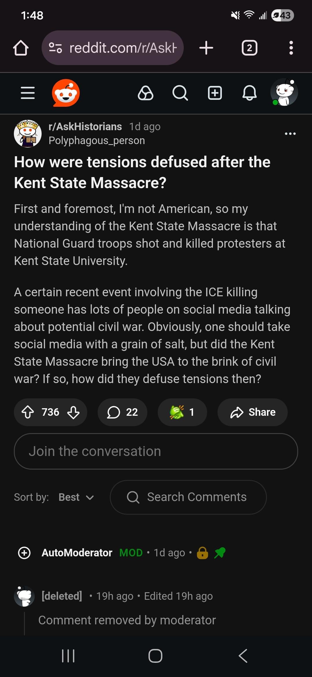Open r/AskHistorians subreddit link
This screenshot has height=677, width=312.
point(85,126)
